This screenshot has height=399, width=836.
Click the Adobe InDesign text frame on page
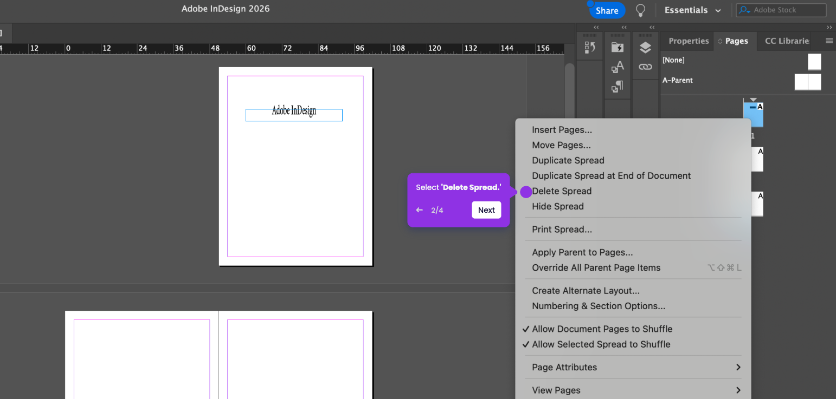pyautogui.click(x=294, y=114)
